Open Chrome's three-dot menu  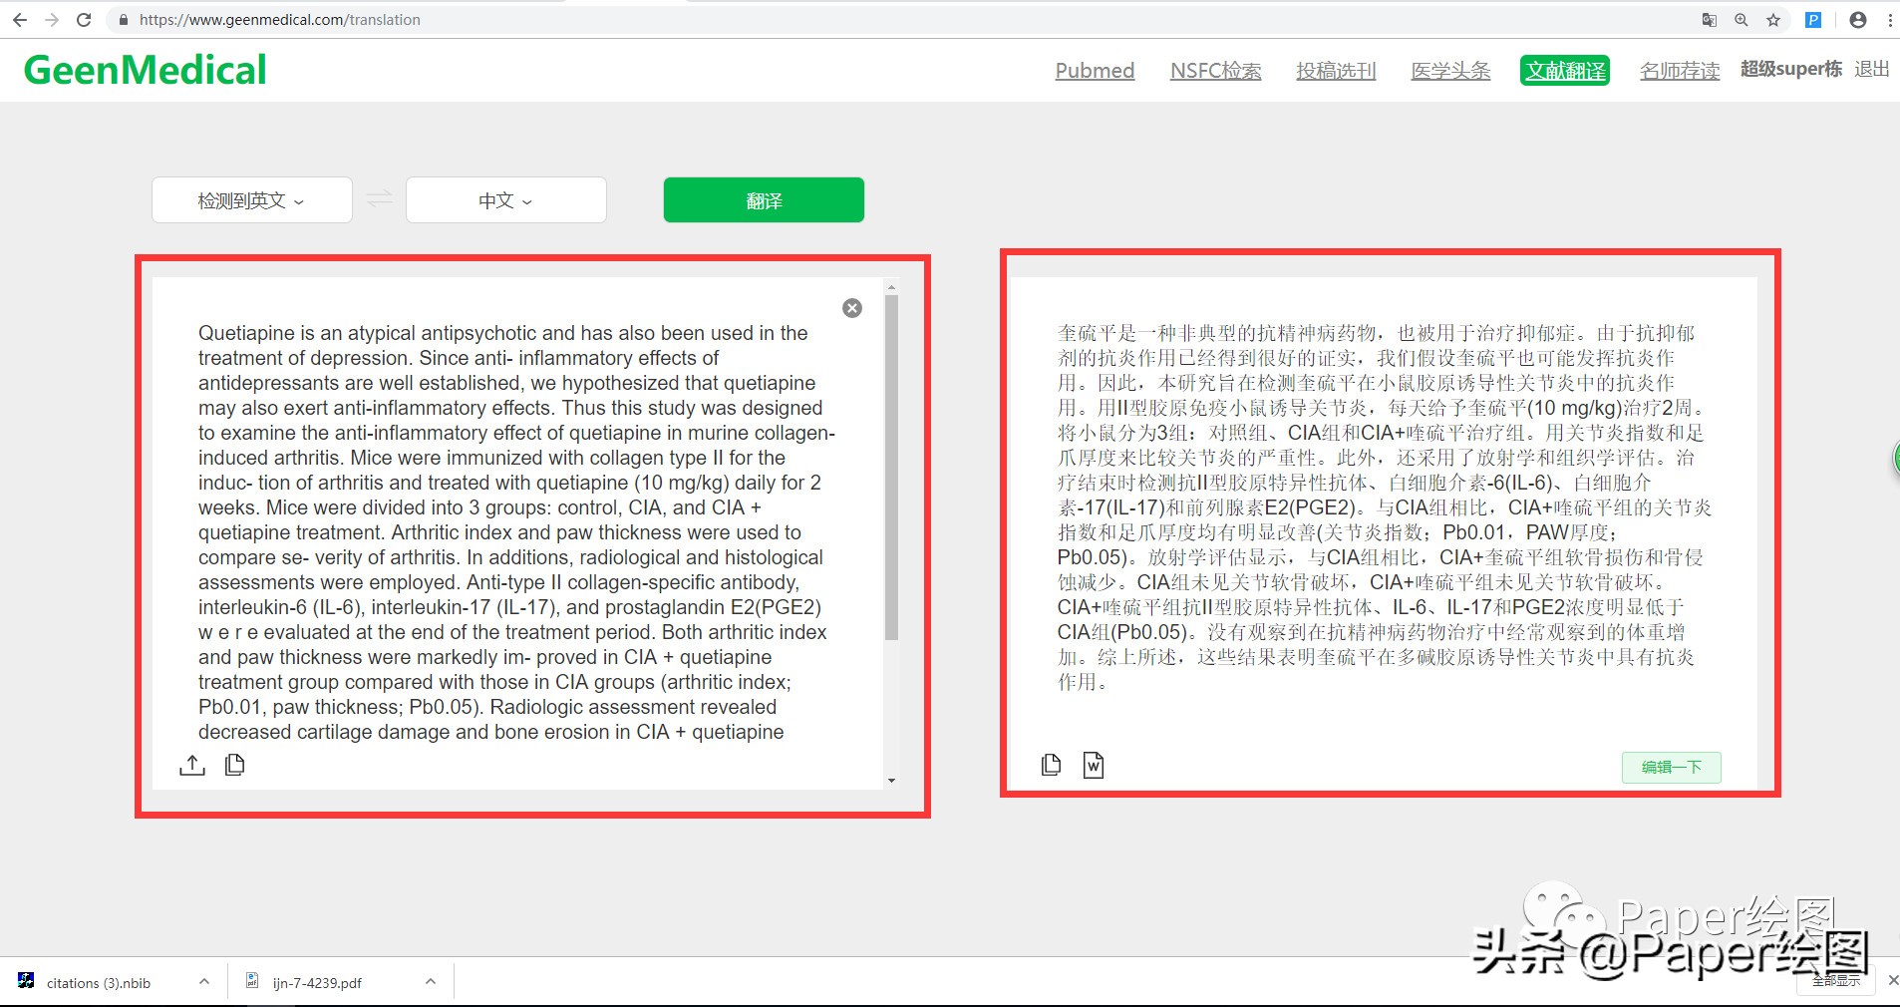coord(1890,19)
